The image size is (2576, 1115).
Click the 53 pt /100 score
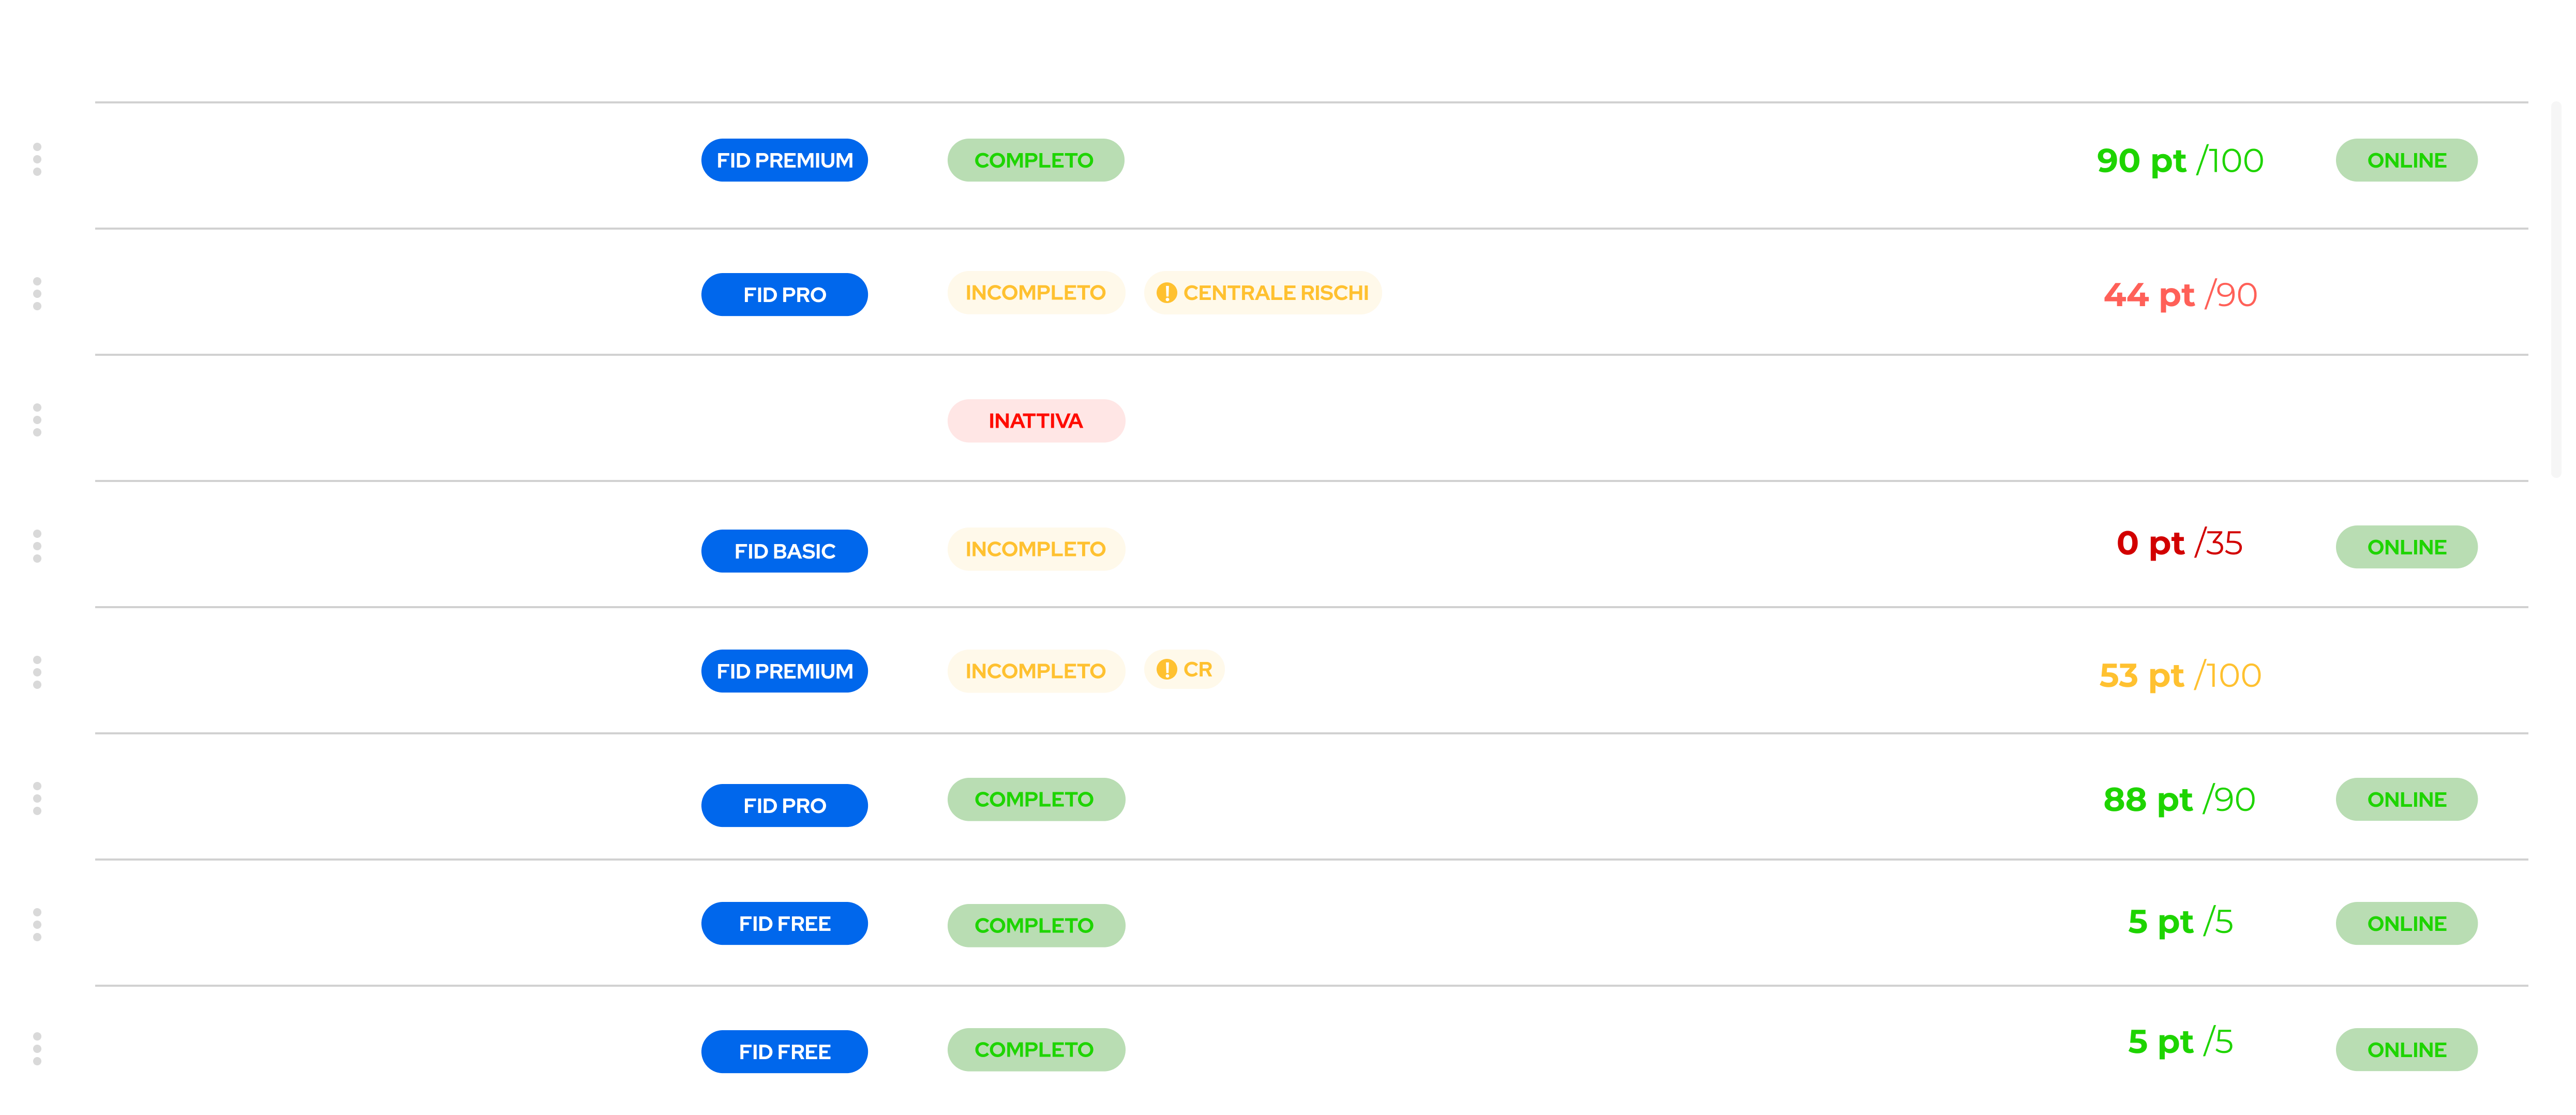point(2180,676)
